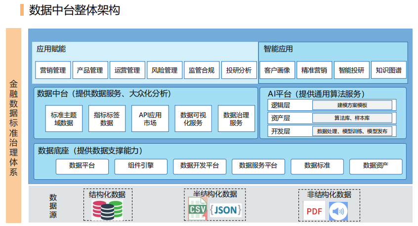Image resolution: width=418 pixels, height=226 pixels.
Task: Click the 金融数据标准治理体系 vertical banner
Action: [x=14, y=126]
